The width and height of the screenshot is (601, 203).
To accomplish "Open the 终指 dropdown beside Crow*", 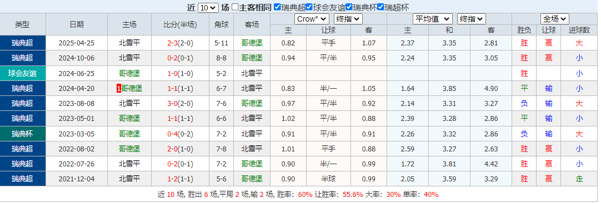I will pyautogui.click(x=348, y=19).
